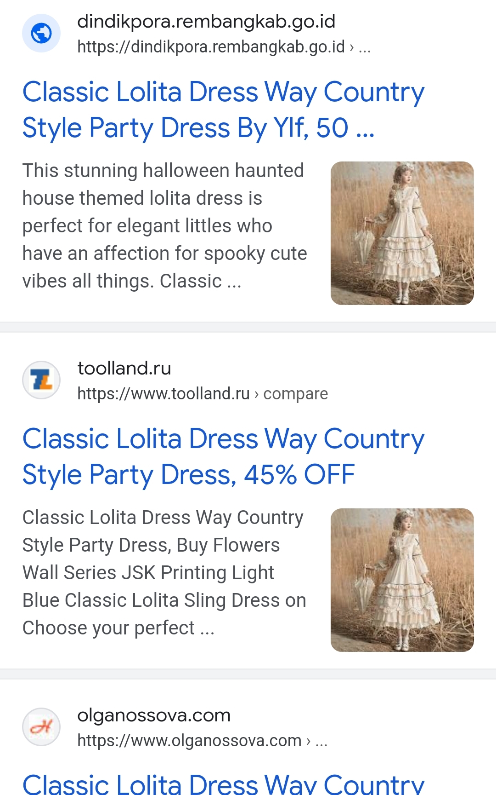Click dindikpora.rembangkab.go.id site name
The image size is (496, 795).
tap(206, 22)
